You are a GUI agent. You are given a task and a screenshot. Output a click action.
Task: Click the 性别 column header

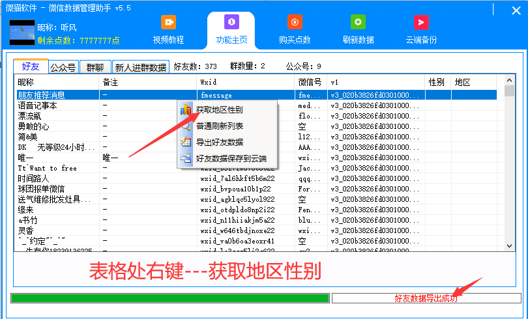coord(438,82)
